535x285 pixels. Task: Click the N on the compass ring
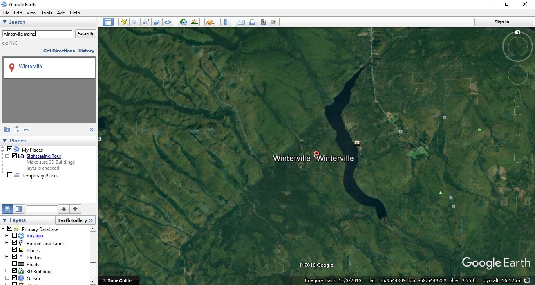[x=518, y=32]
